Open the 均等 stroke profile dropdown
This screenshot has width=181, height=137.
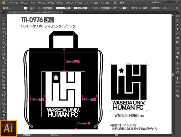tap(71, 8)
